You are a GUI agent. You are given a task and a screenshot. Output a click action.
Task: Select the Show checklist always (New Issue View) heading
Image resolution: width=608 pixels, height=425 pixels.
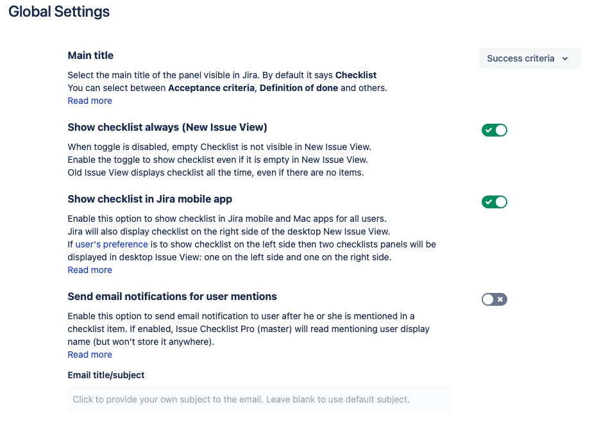(167, 128)
